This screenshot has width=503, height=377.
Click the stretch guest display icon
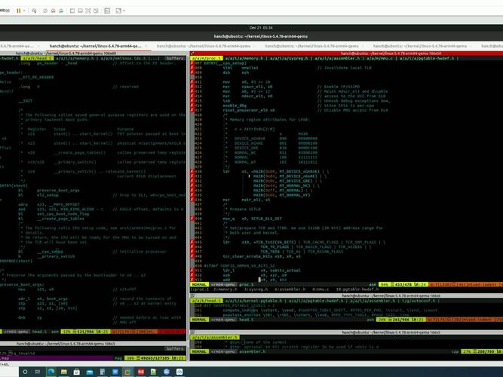tap(118, 11)
